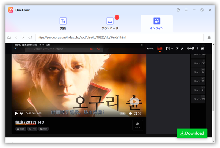Click the 2017年 year tag
The height and width of the screenshot is (148, 220).
32,129
